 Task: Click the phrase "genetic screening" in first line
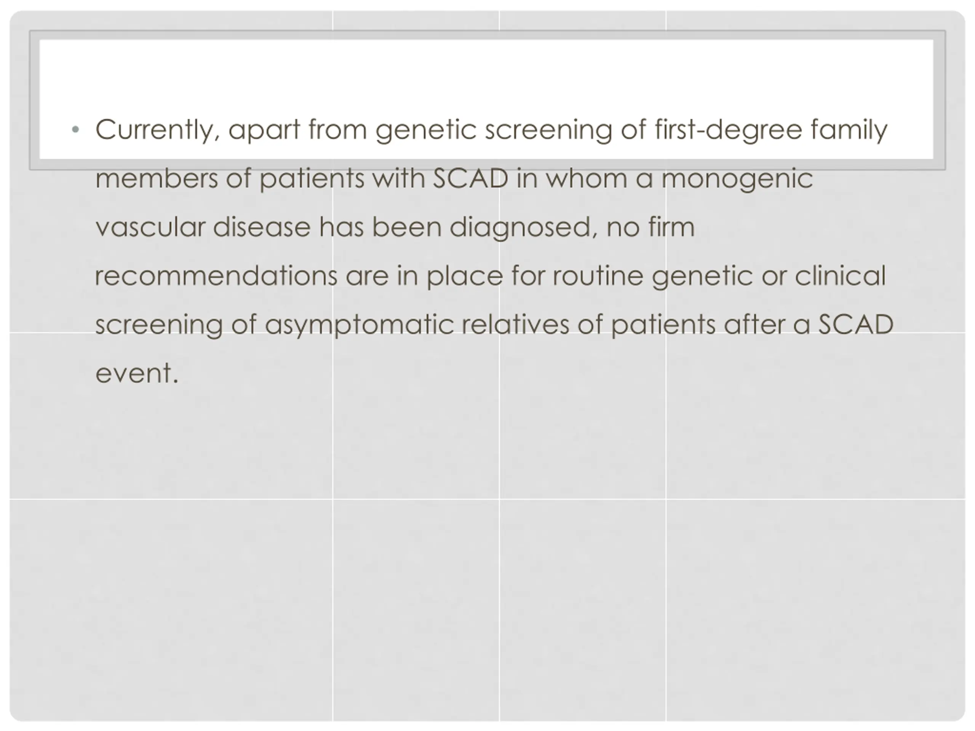[x=494, y=131]
